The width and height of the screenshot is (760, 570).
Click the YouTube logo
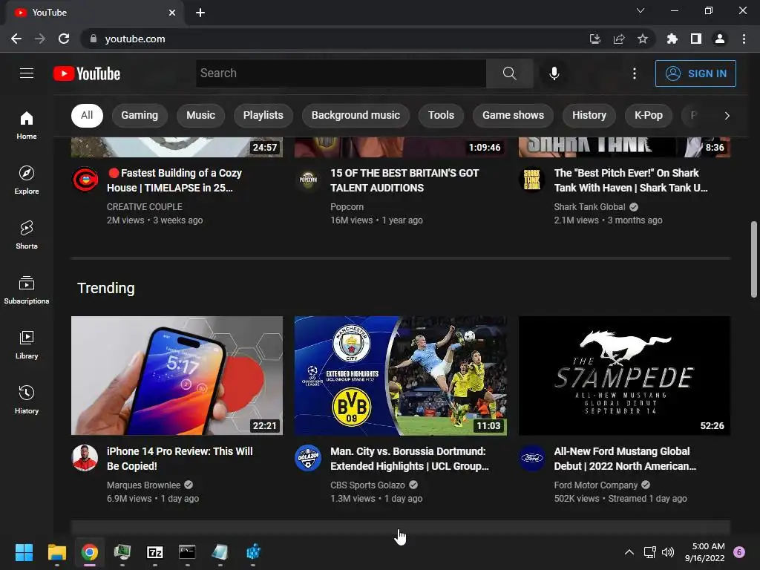point(87,73)
